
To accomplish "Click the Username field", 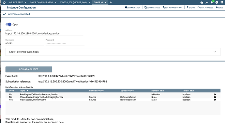I will point(25,43).
